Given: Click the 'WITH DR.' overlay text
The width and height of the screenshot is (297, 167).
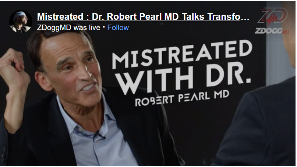Looking at the screenshot, I should (x=183, y=80).
